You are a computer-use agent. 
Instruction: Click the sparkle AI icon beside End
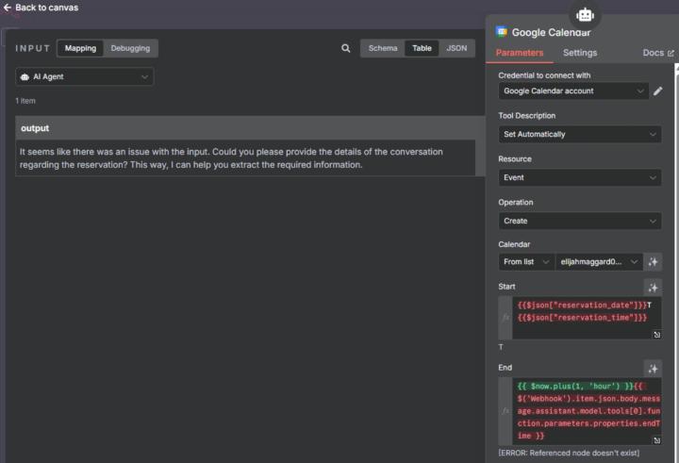pos(653,369)
